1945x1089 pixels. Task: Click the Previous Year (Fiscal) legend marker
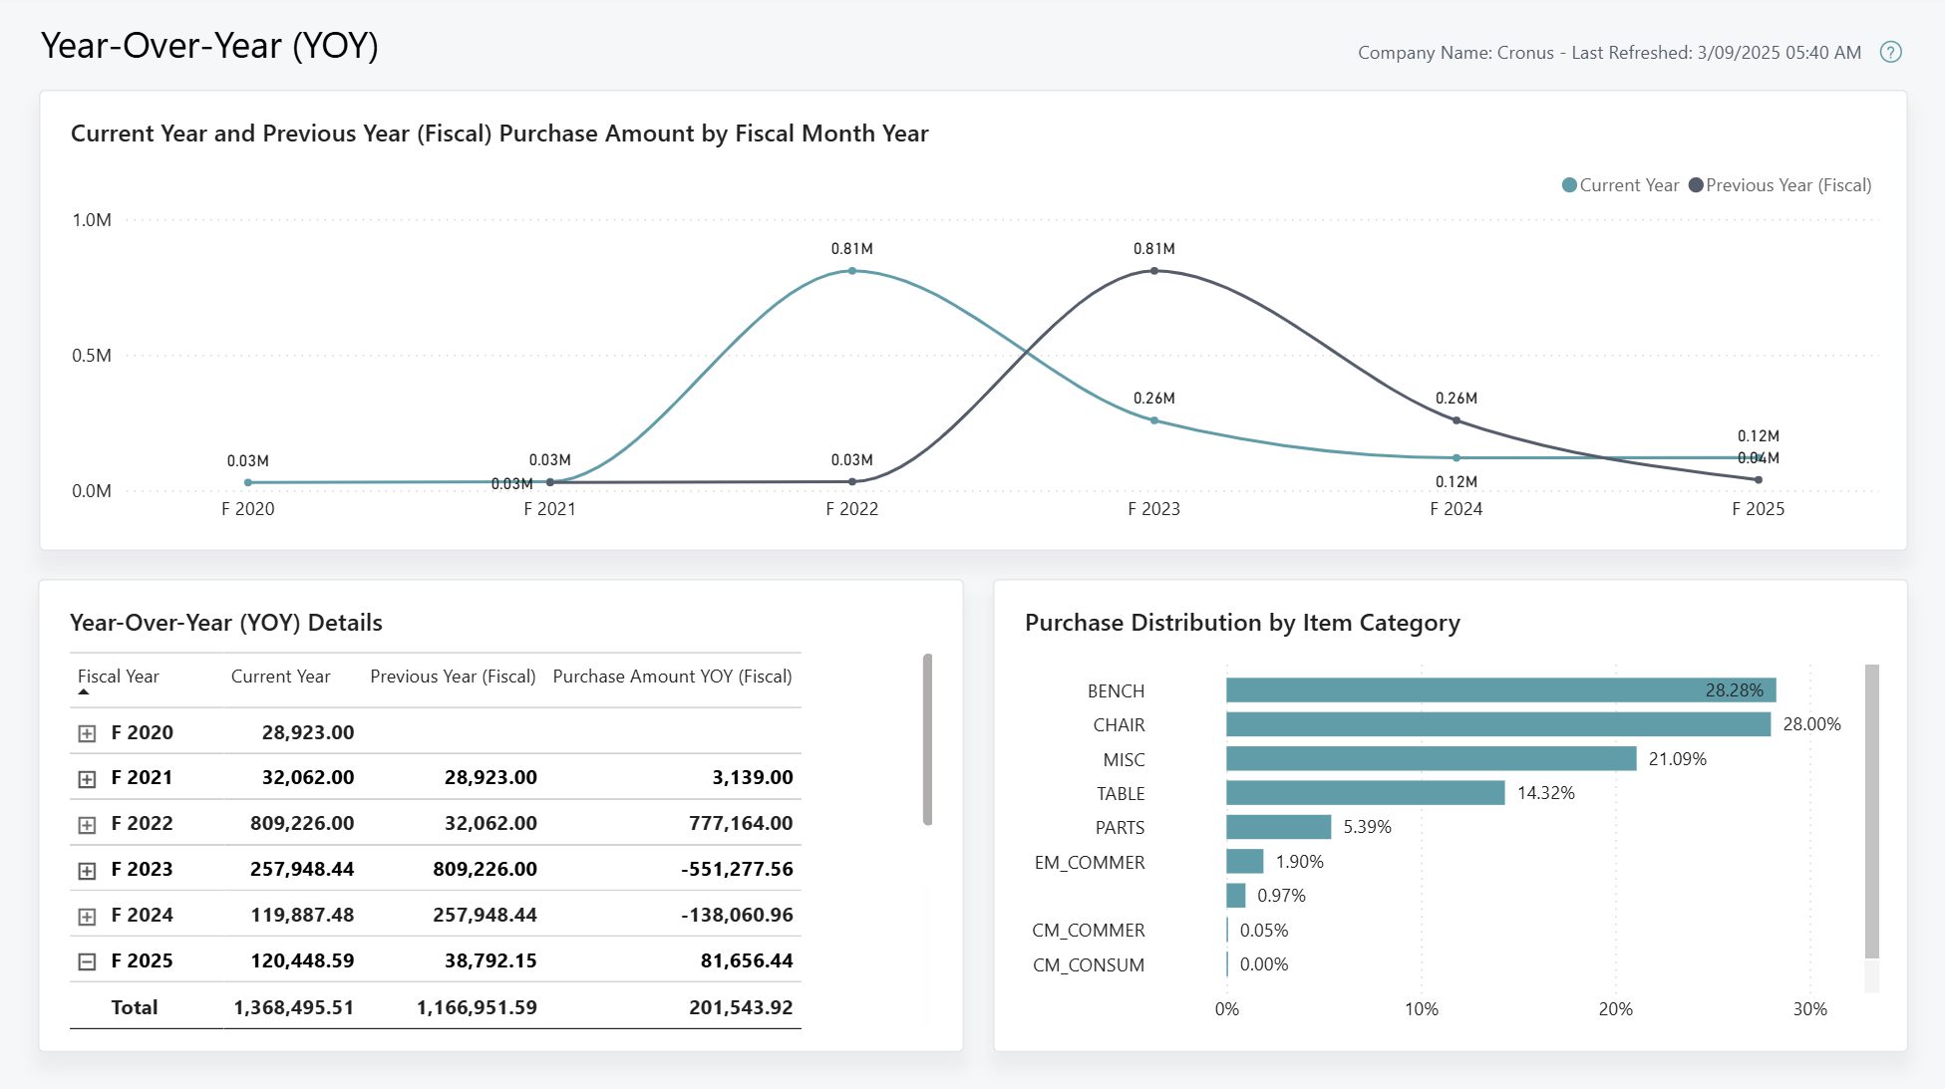coord(1695,185)
